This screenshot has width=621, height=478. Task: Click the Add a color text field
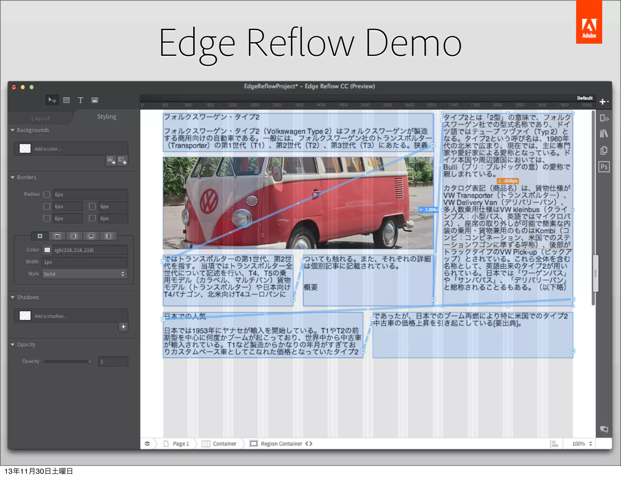pyautogui.click(x=80, y=149)
